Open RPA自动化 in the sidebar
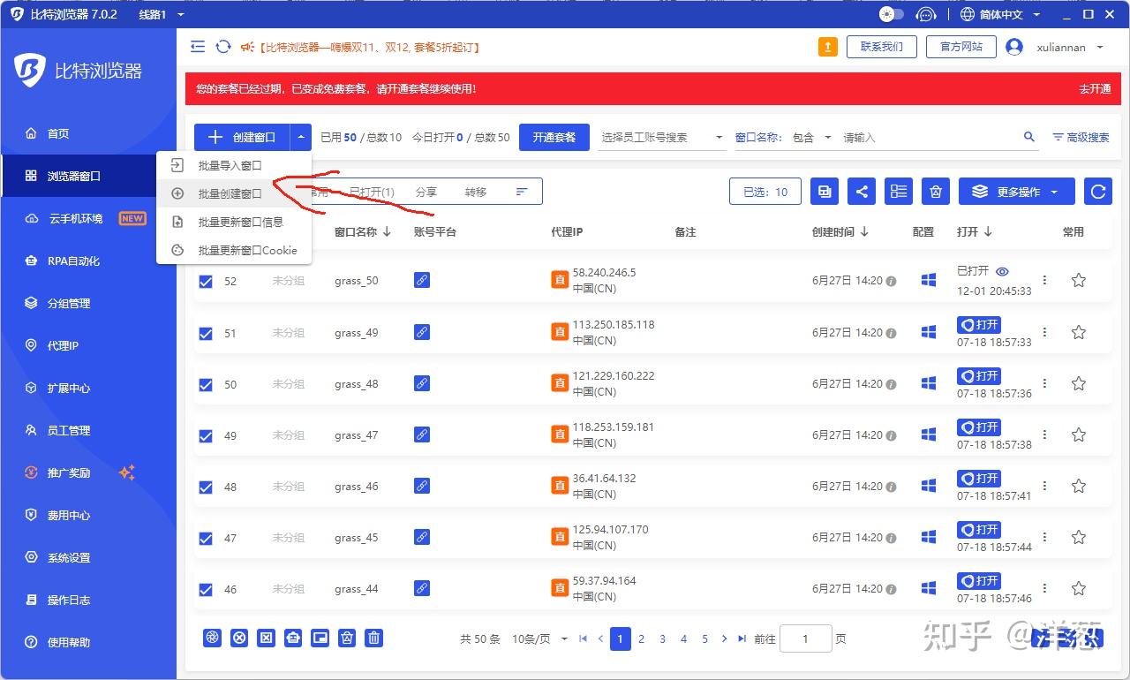1130x680 pixels. coord(88,261)
